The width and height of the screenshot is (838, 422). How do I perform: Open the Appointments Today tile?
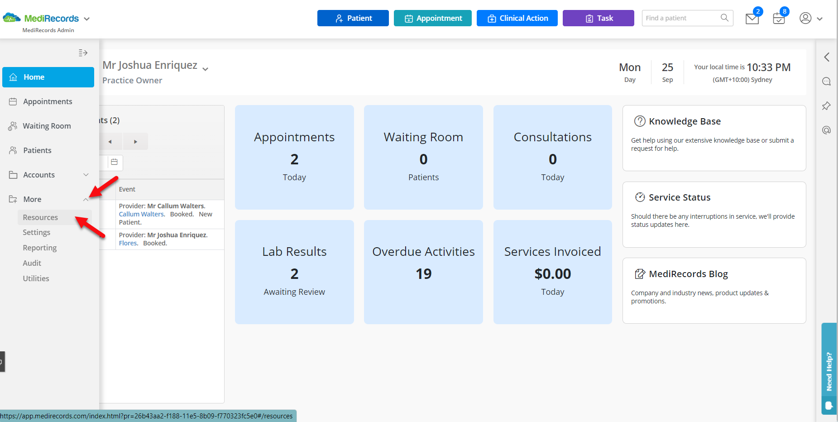[x=294, y=157]
